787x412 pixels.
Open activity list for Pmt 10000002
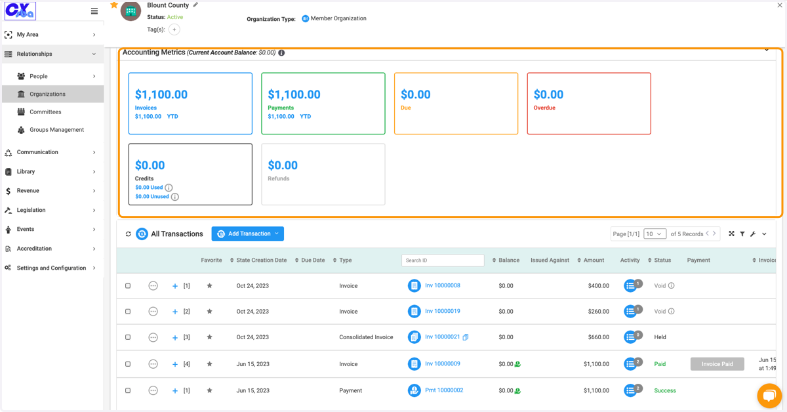click(x=630, y=390)
